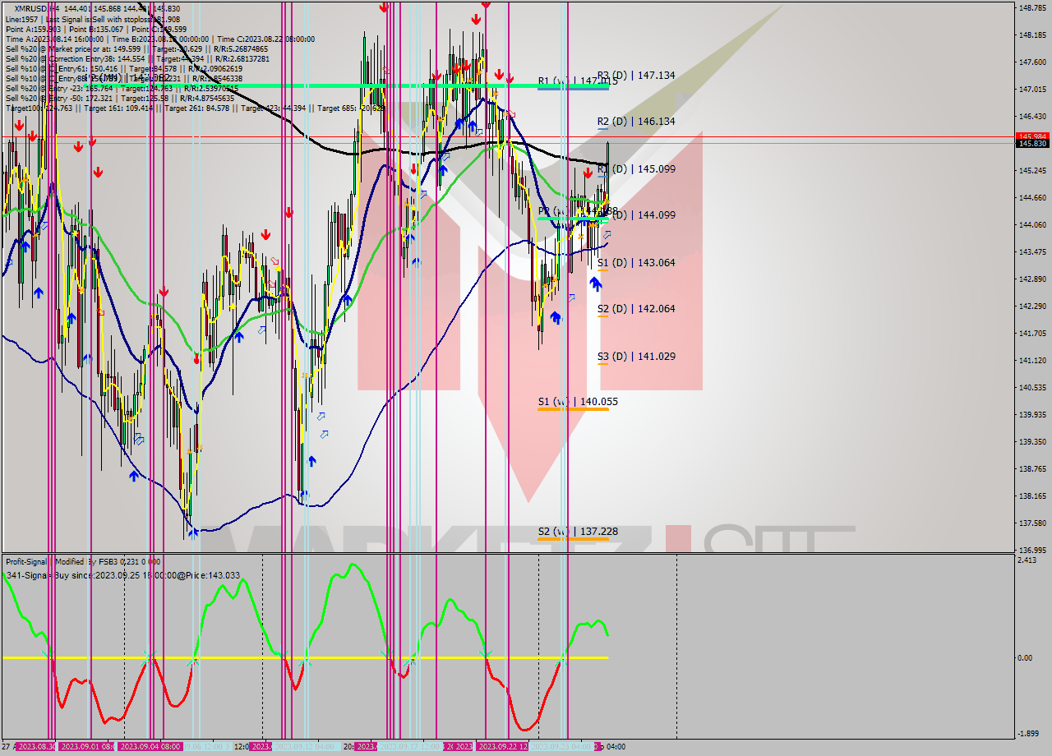Click the '341-Signal=Buy since' indicator text
Screen dimensions: 1052x756
(x=122, y=575)
